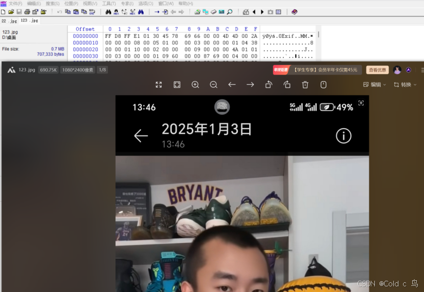Image resolution: width=424 pixels, height=292 pixels.
Task: Open the 选项(O) menu
Action: click(146, 4)
